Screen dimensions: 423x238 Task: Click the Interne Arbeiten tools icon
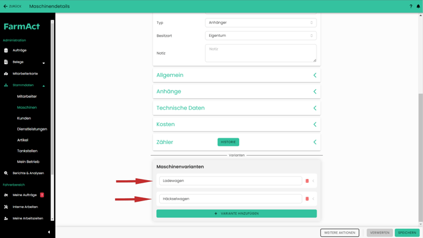pos(6,207)
